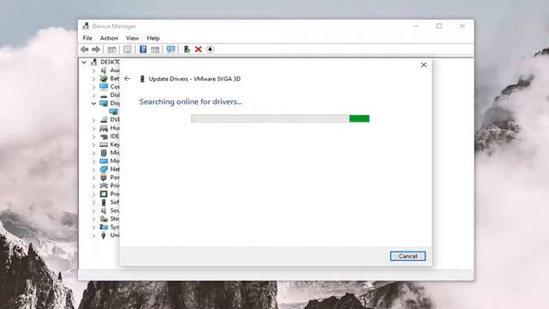Expand the DVD drives tree node
This screenshot has height=309, width=549.
pos(94,120)
